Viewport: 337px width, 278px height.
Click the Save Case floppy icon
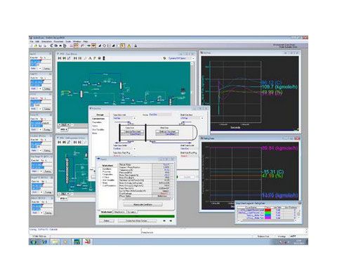point(41,46)
